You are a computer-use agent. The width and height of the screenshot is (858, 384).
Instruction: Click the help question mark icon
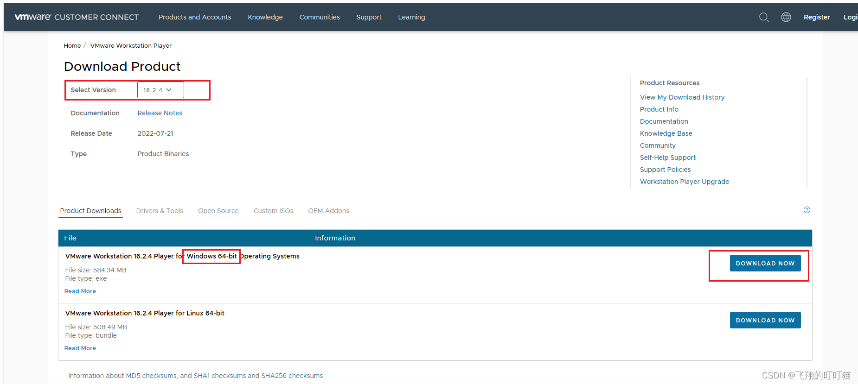[807, 210]
